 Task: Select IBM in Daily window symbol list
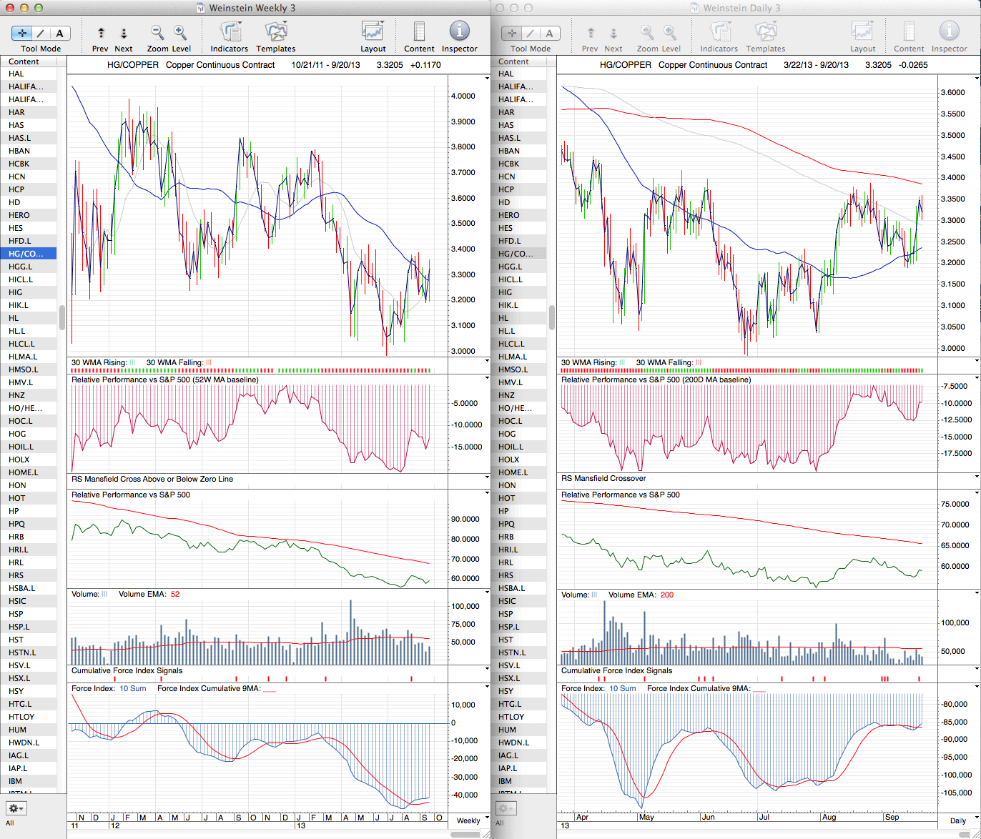click(506, 781)
